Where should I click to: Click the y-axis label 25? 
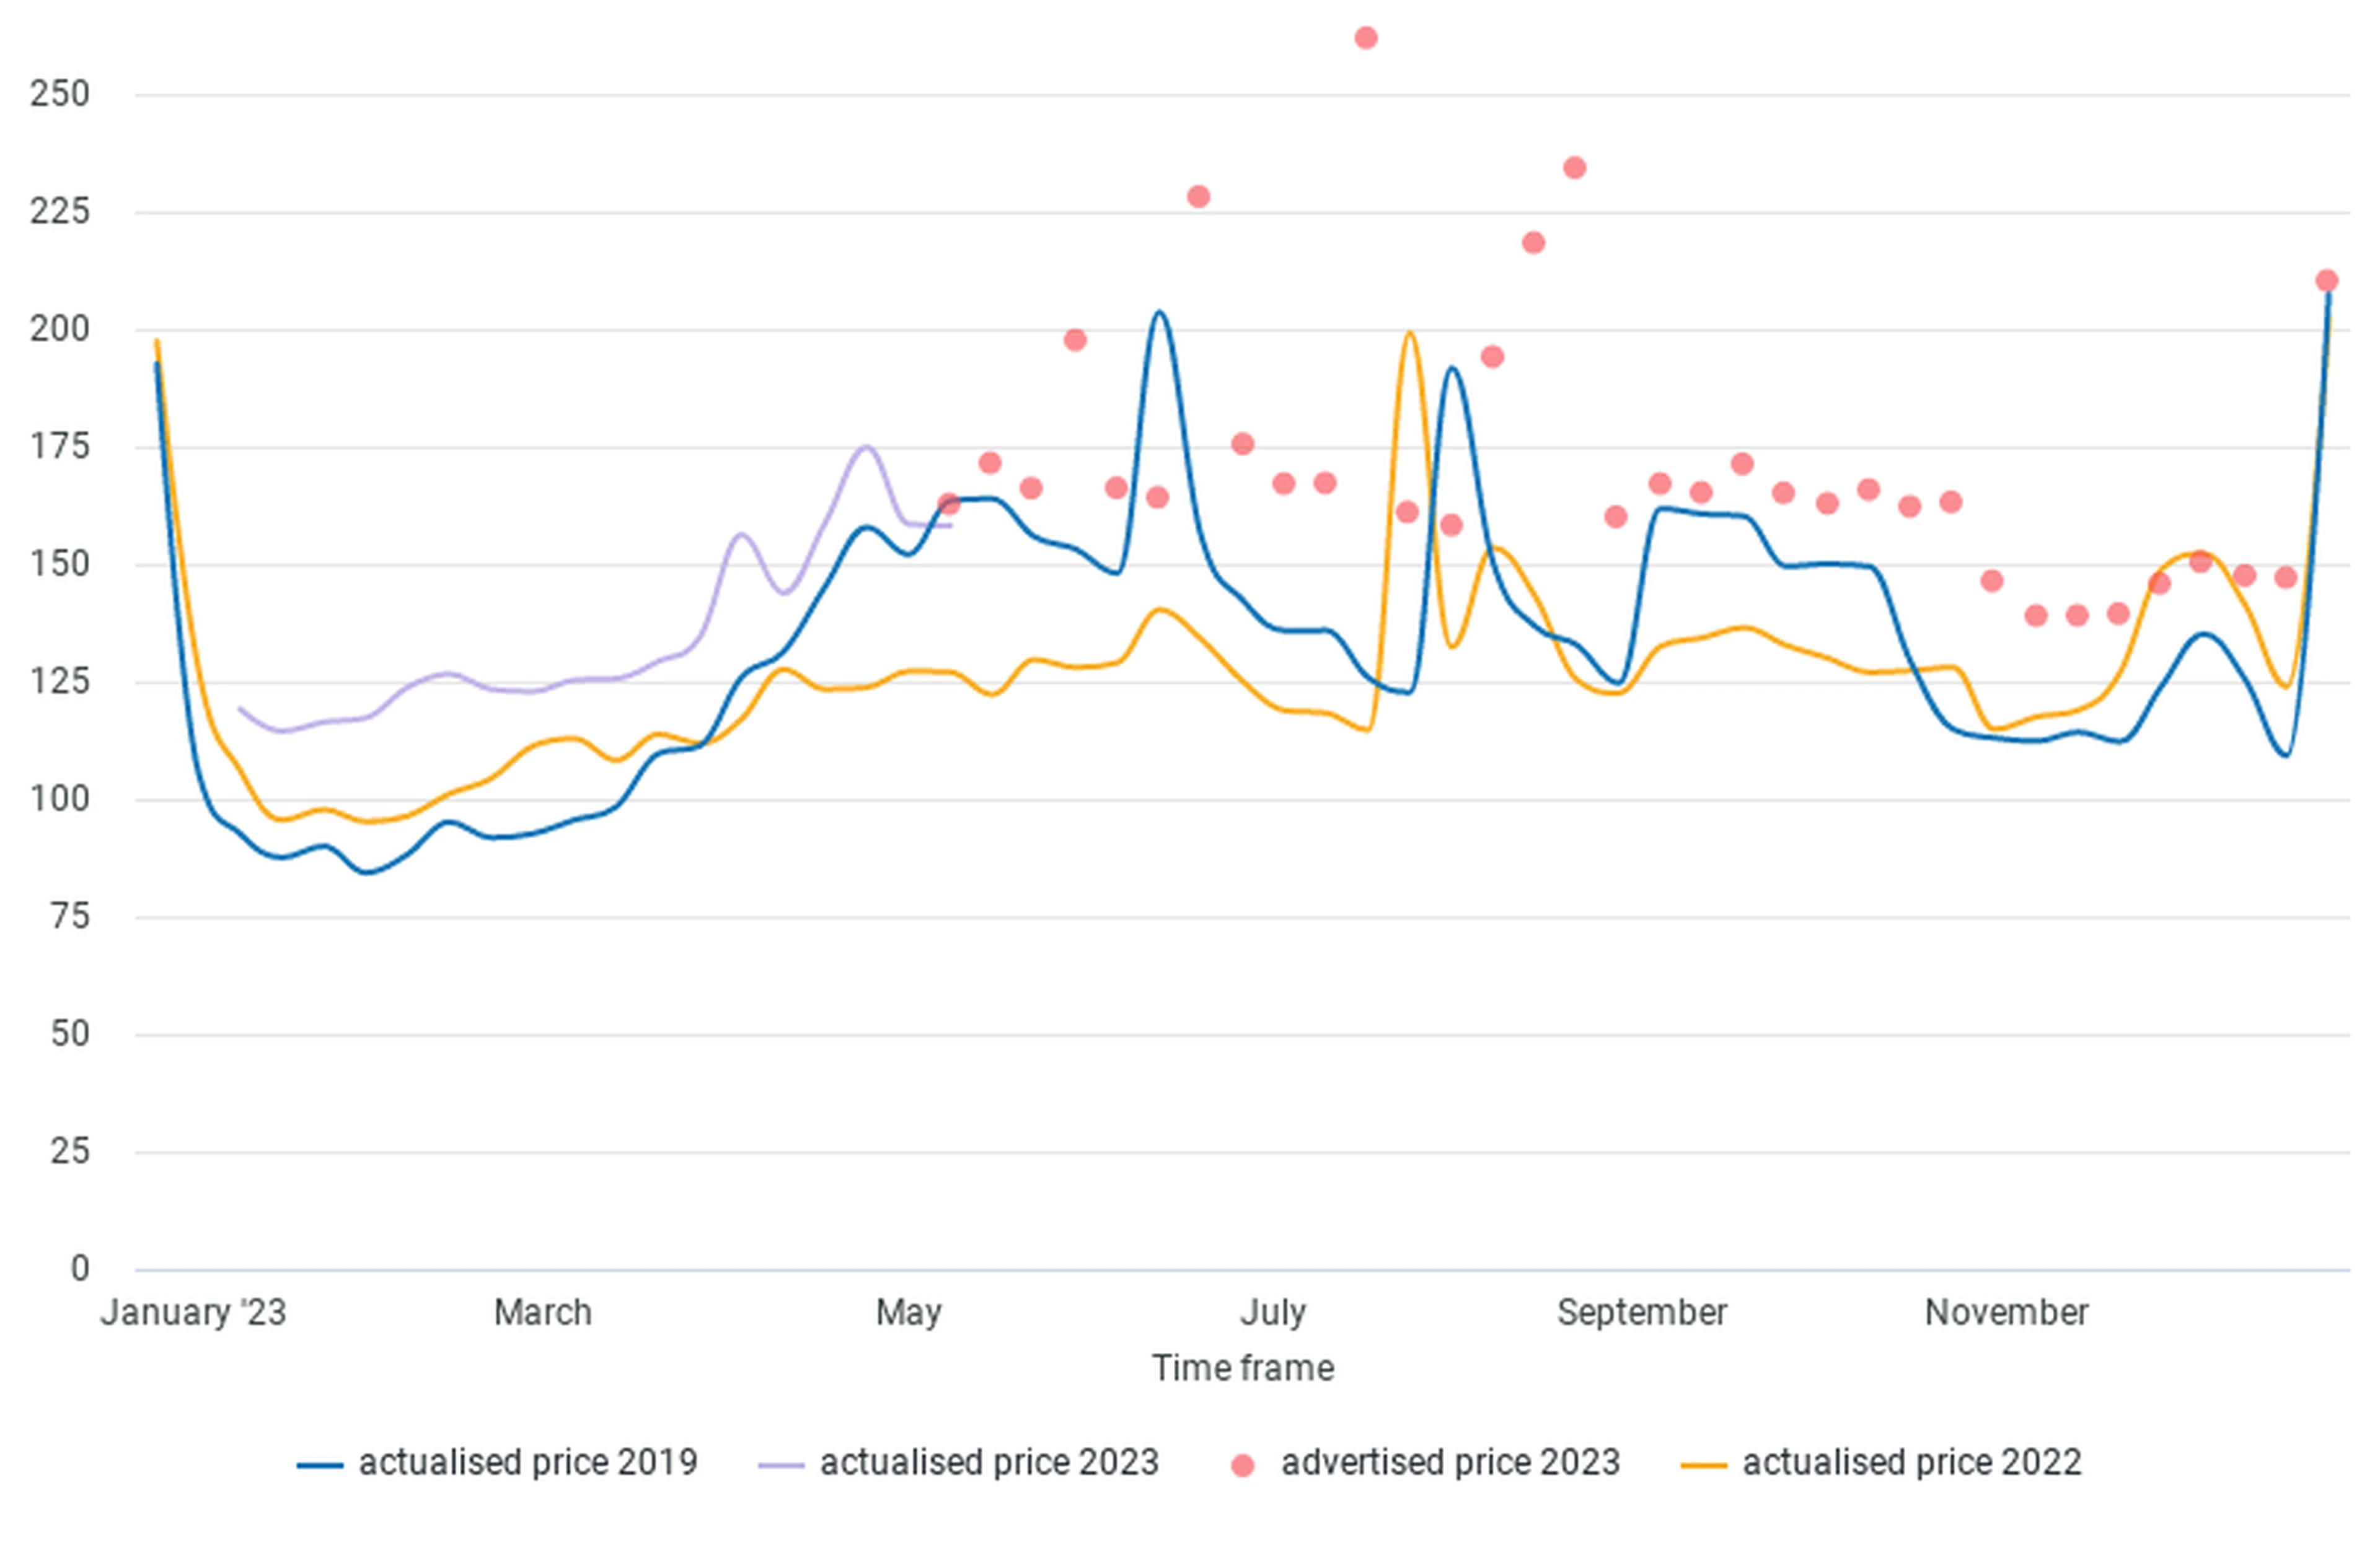(70, 1152)
